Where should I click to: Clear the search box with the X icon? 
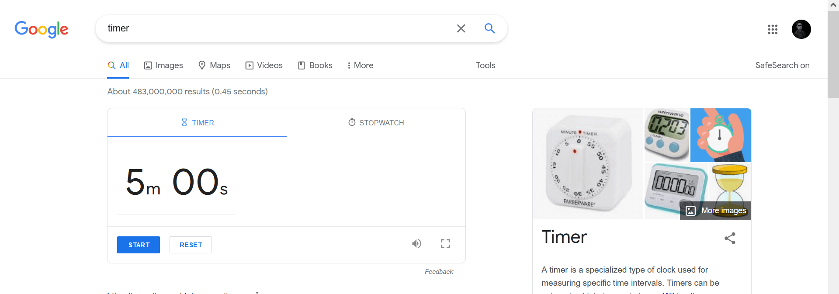[461, 28]
